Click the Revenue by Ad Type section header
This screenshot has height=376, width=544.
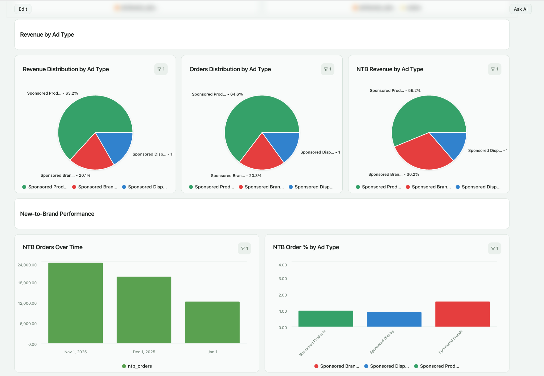[47, 34]
